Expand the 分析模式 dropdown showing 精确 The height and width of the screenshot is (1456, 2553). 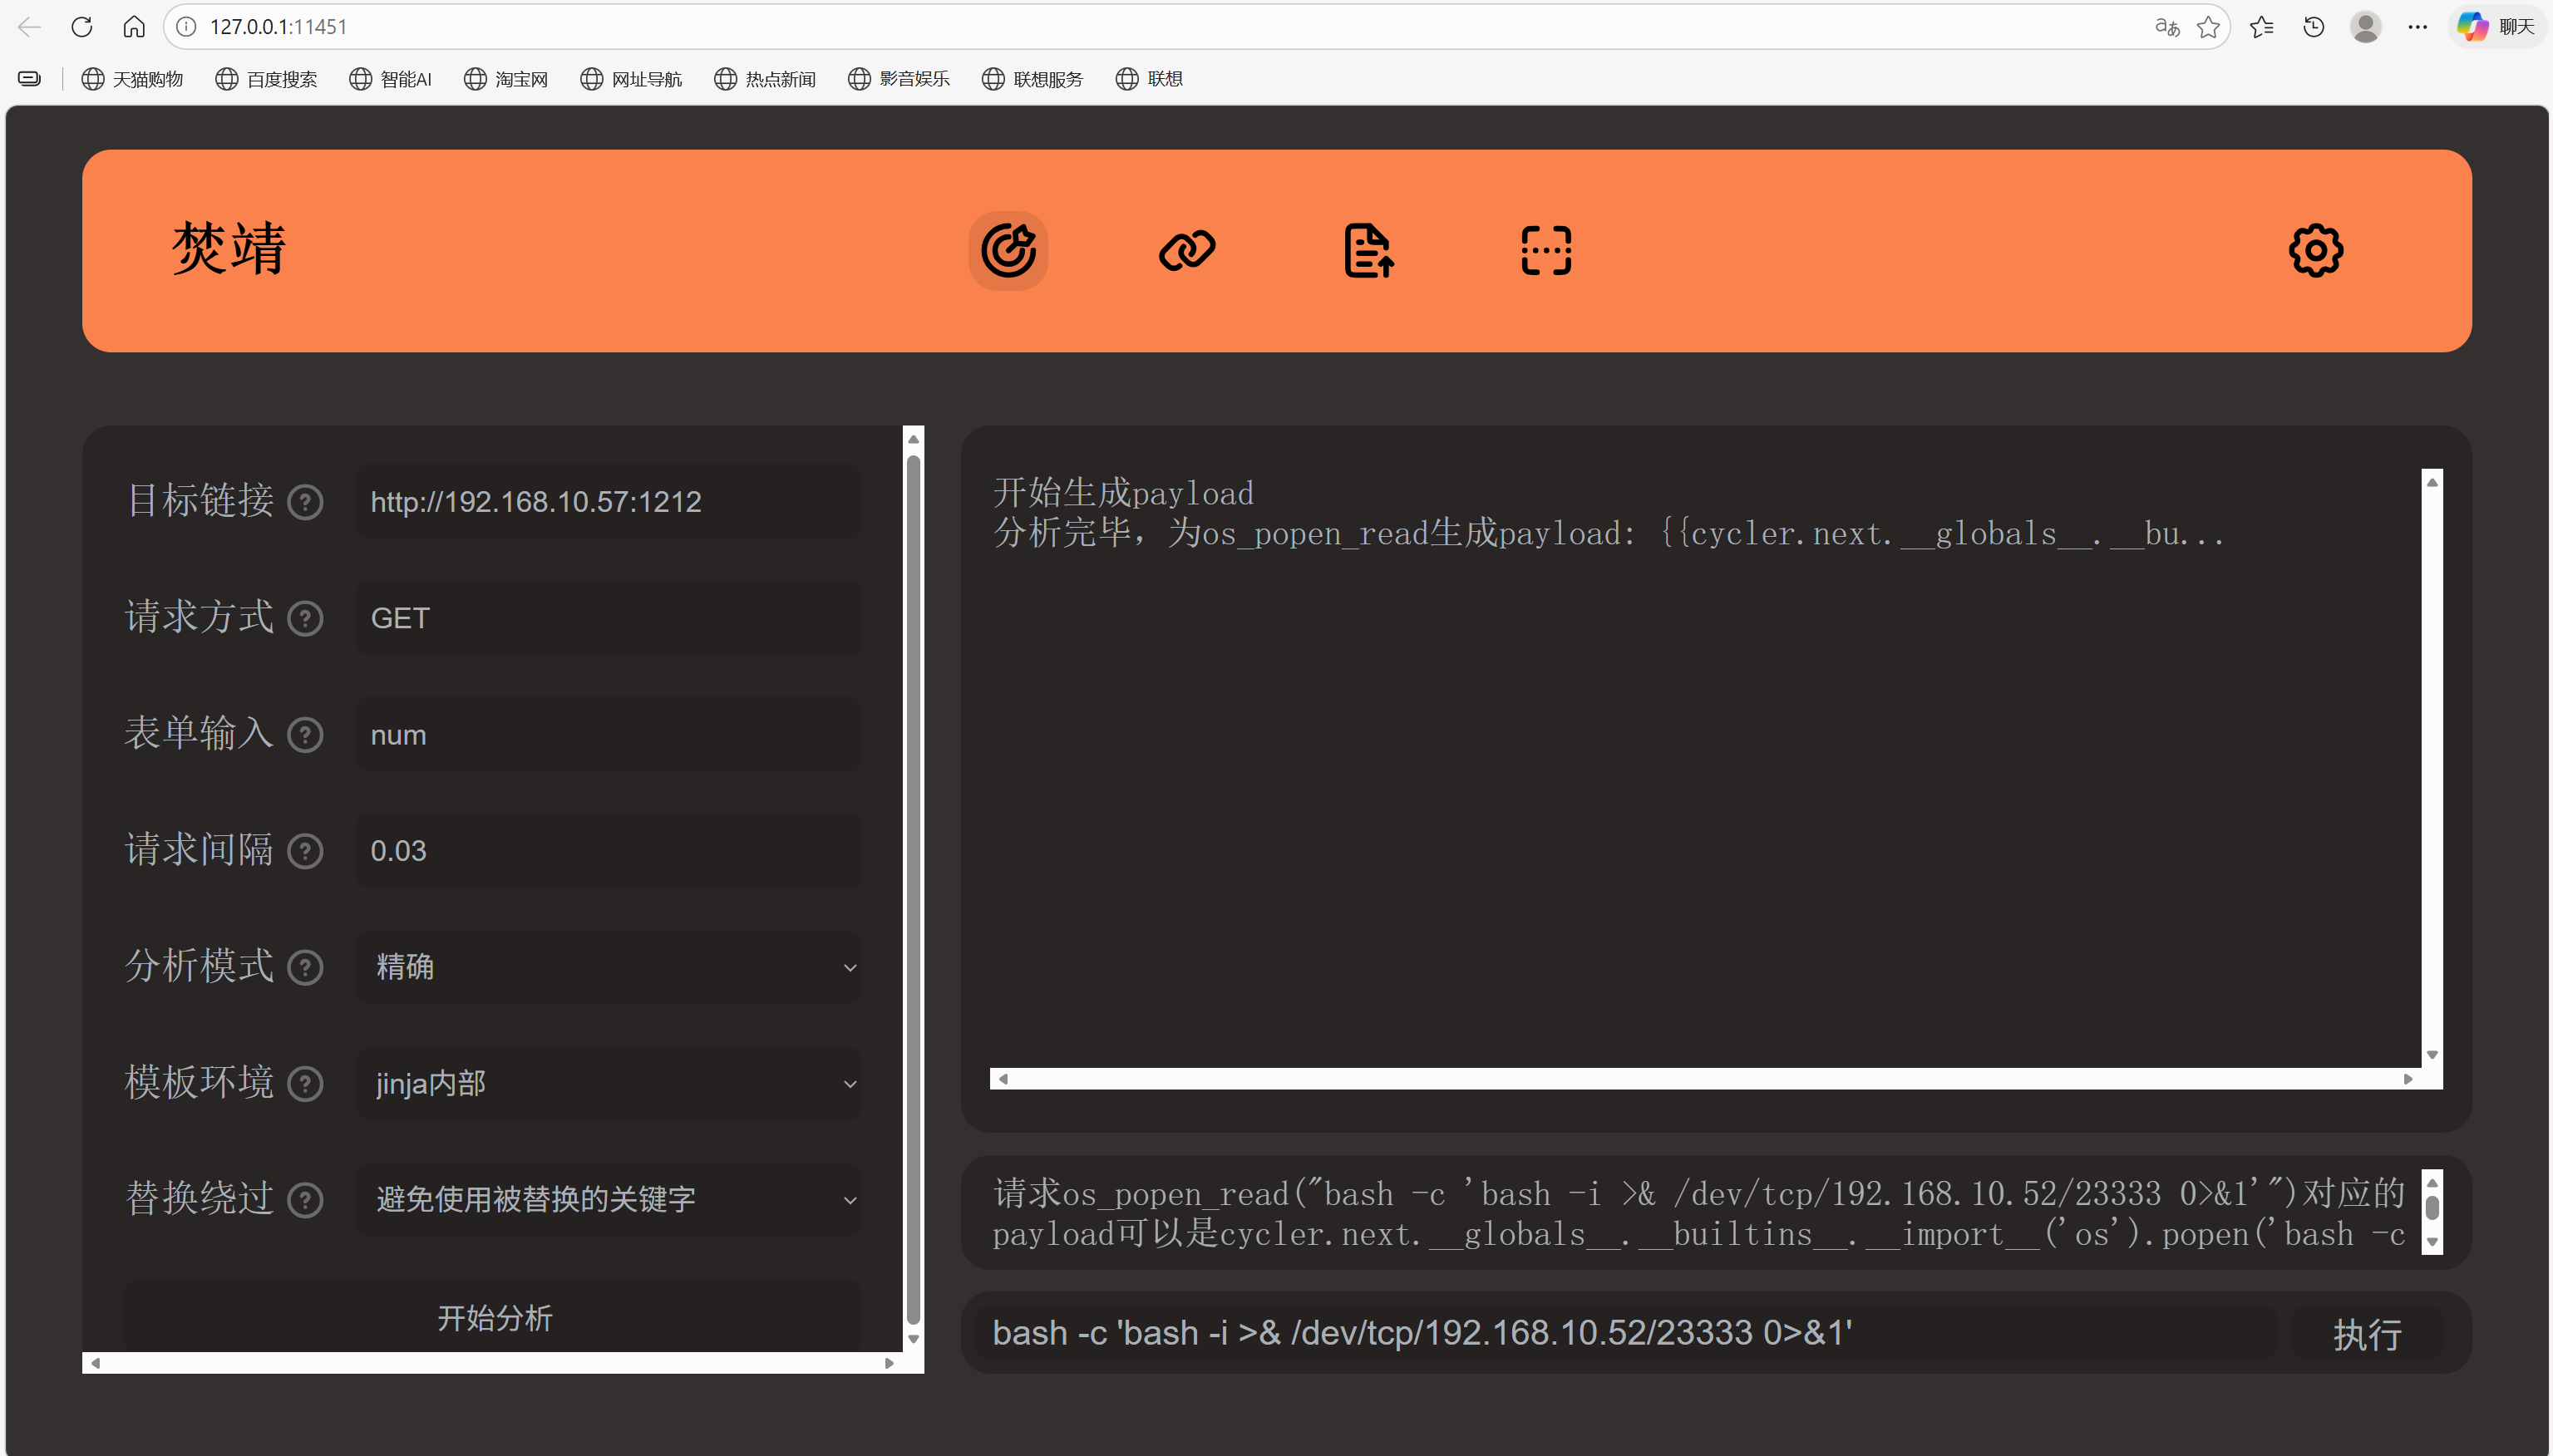[608, 967]
